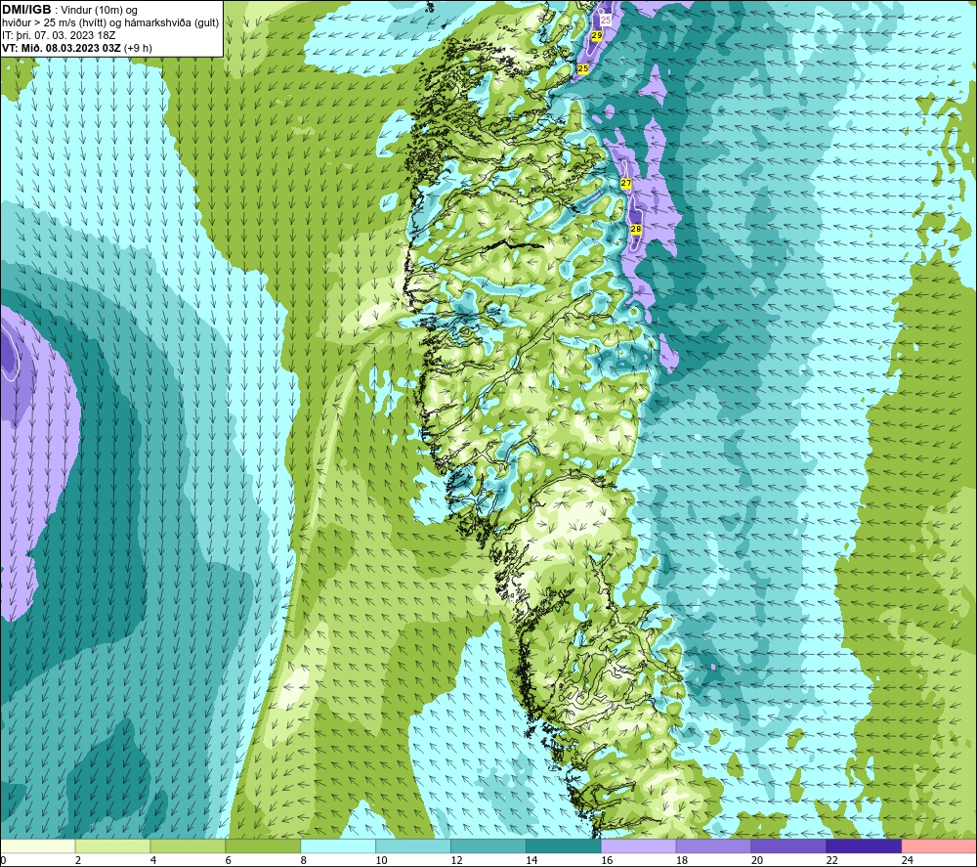Click the legend scale value 0
The width and height of the screenshot is (977, 867).
tap(4, 860)
